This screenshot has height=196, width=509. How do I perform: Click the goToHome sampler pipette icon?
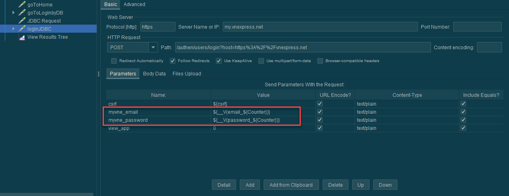coord(22,5)
